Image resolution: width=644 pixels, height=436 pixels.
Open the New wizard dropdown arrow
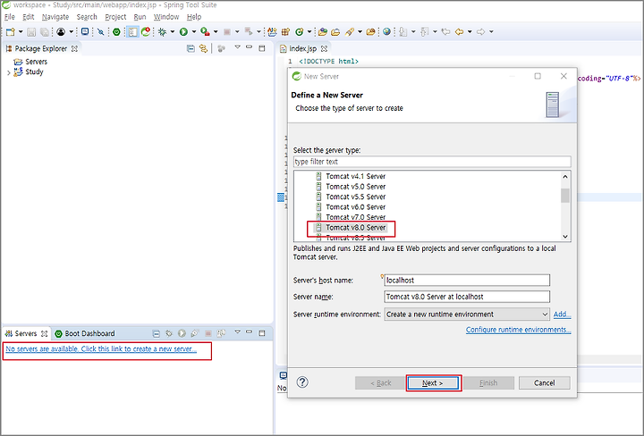point(20,31)
